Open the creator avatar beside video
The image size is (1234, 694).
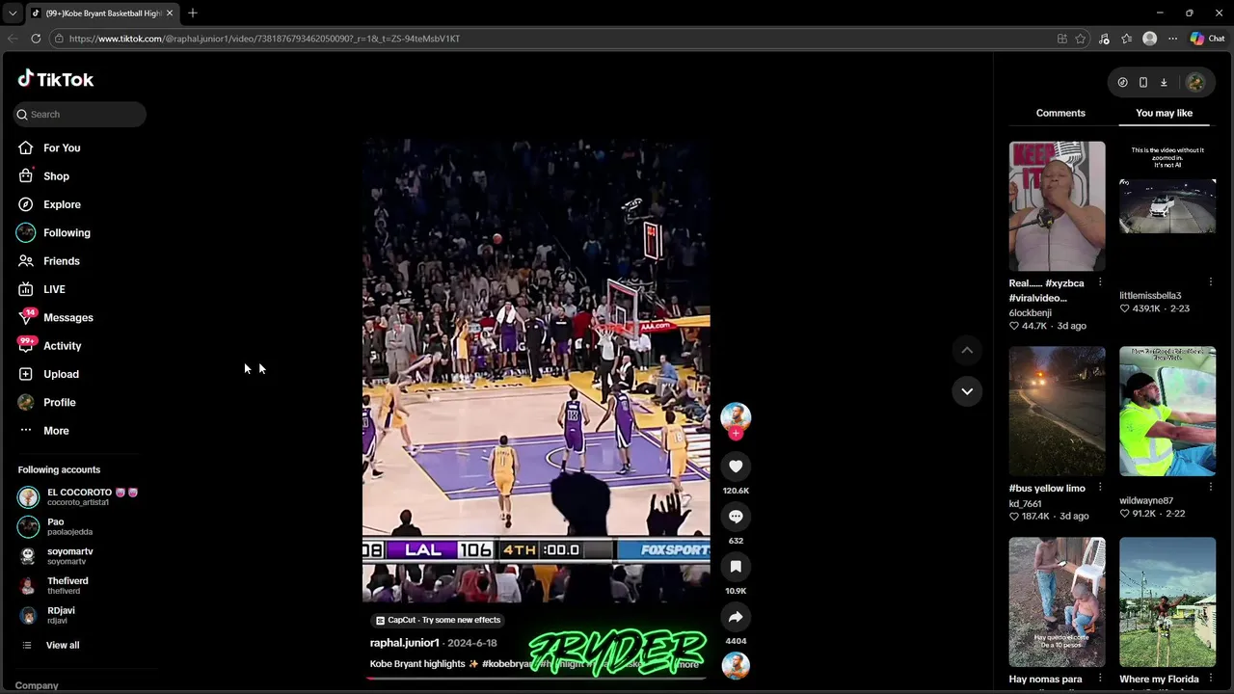click(x=736, y=416)
